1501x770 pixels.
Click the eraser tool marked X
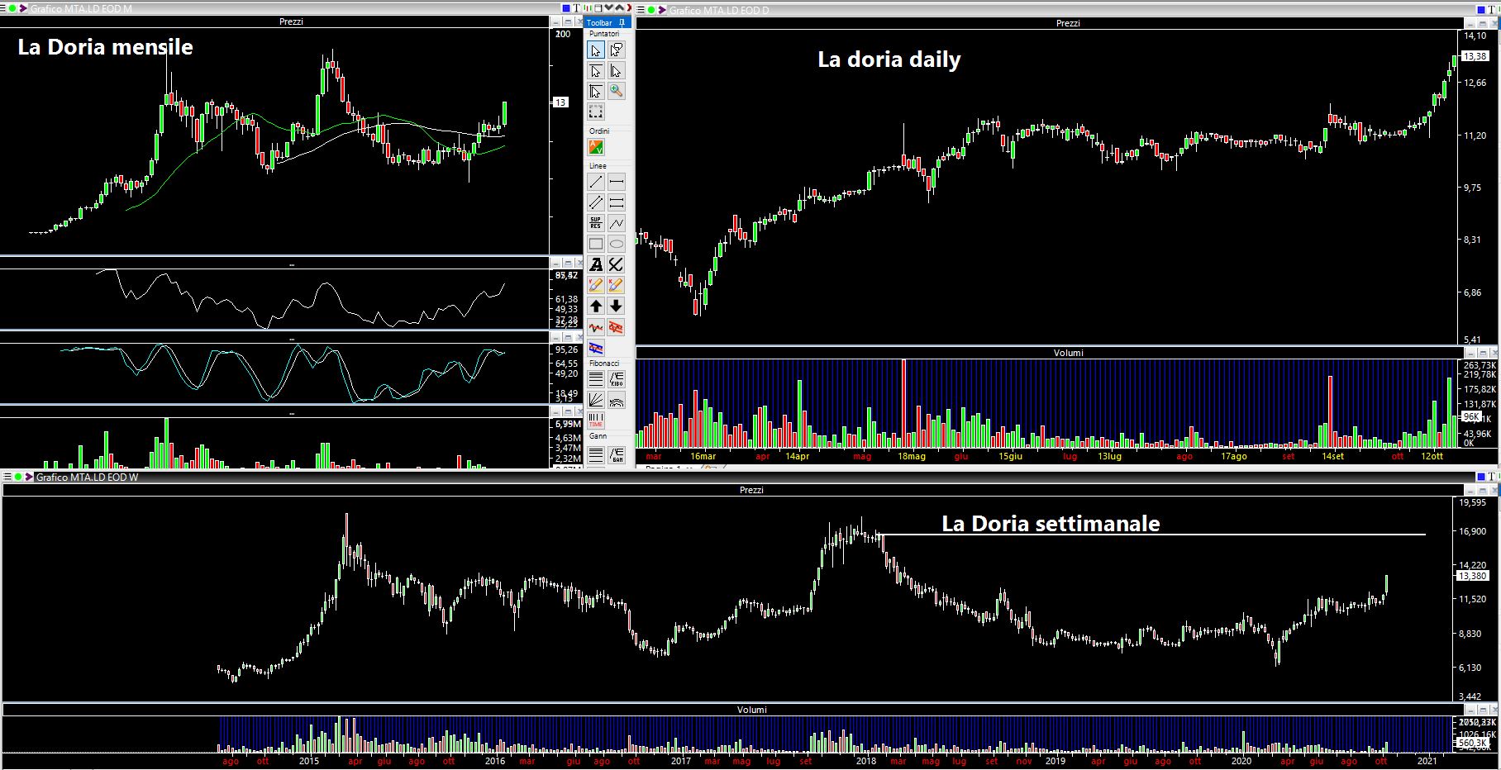click(x=617, y=285)
